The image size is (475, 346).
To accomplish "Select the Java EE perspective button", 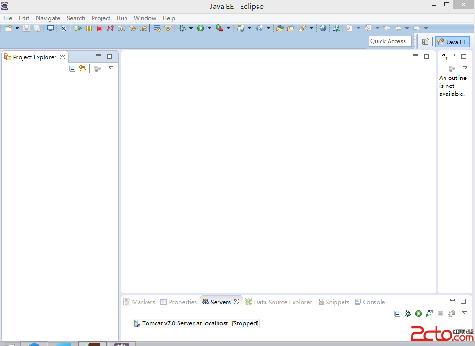I will pos(452,42).
